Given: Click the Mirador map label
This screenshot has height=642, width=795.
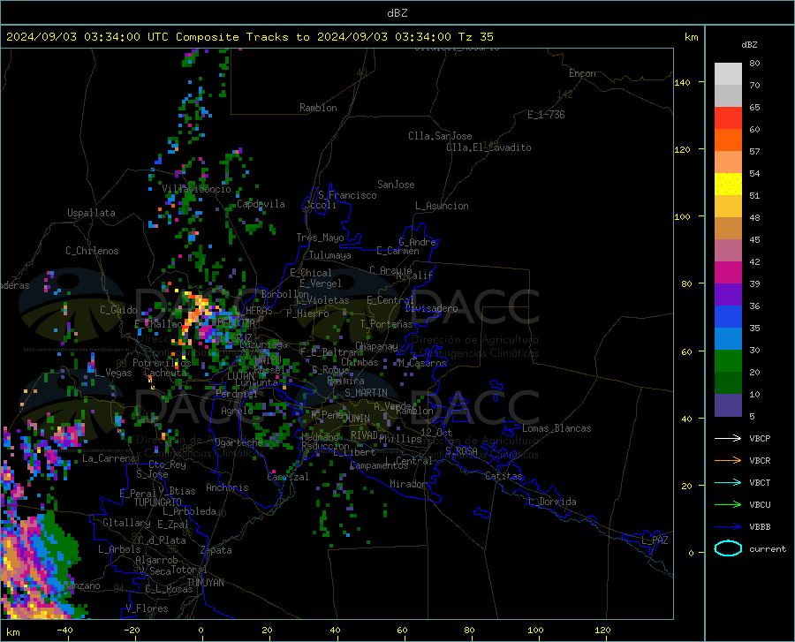Looking at the screenshot, I should [407, 484].
